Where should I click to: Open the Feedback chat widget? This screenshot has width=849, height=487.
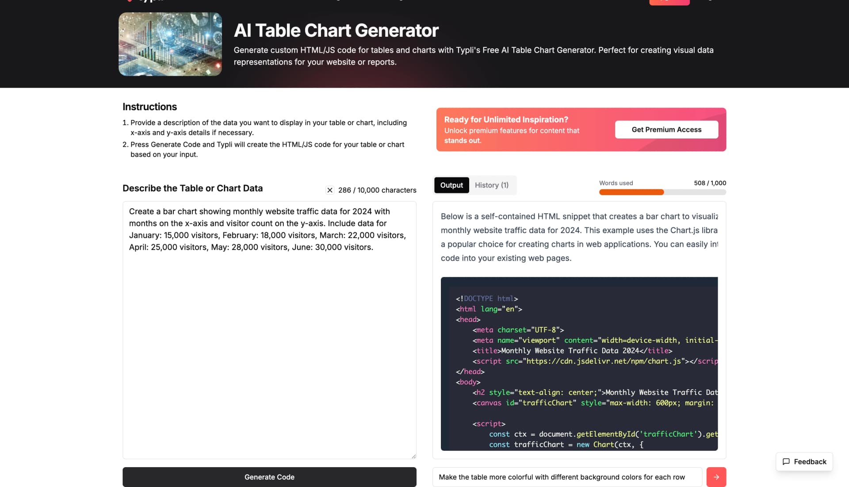point(804,461)
